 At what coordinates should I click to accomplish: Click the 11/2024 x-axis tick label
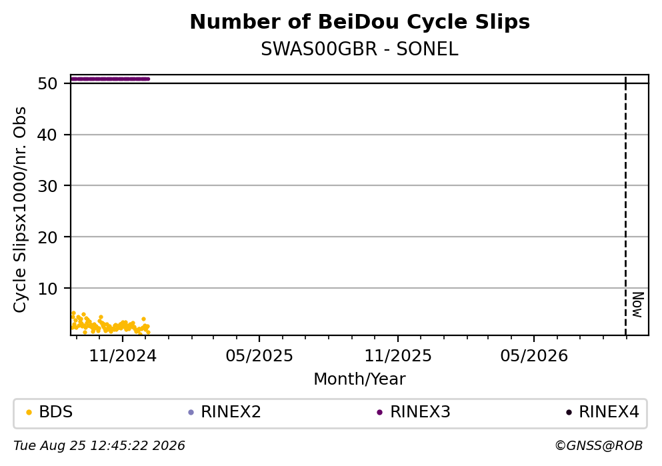tap(123, 356)
